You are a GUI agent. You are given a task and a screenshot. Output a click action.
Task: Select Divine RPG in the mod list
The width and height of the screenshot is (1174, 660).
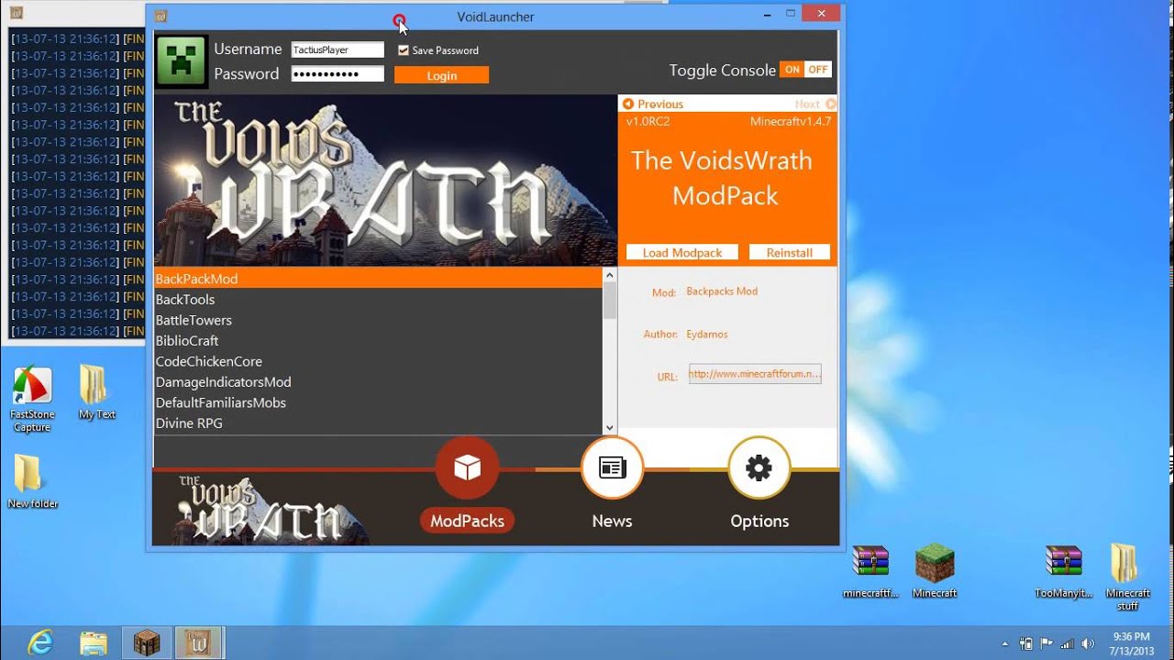[x=378, y=423]
